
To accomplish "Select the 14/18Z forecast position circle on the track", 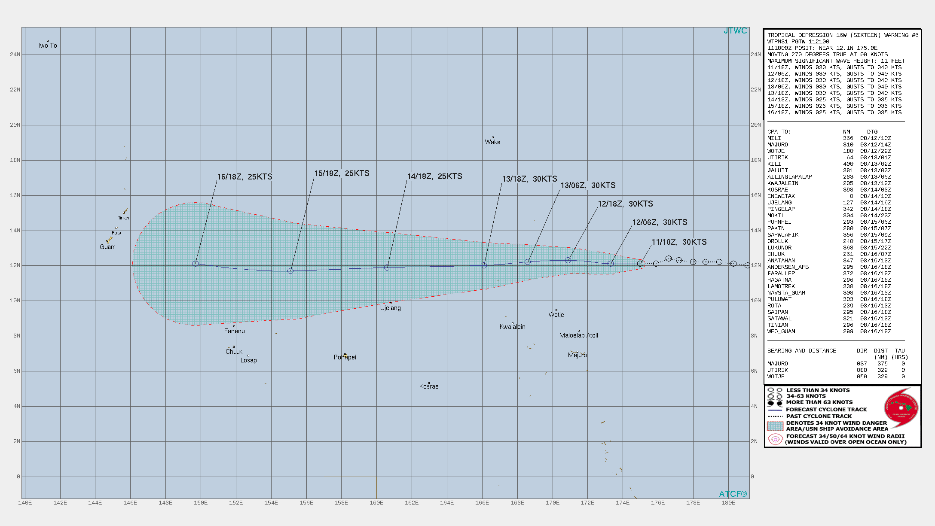I will pos(387,268).
